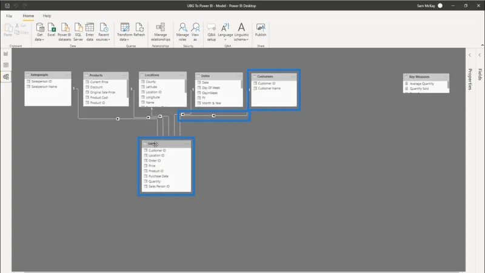Image resolution: width=485 pixels, height=273 pixels.
Task: Open the File menu
Action: (9, 16)
